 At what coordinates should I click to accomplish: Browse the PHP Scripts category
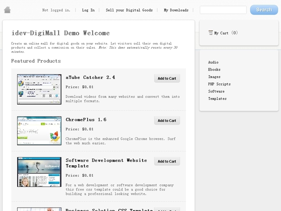(x=219, y=84)
